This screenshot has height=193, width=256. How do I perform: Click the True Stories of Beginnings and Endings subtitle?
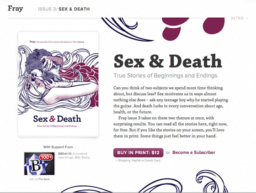165,75
